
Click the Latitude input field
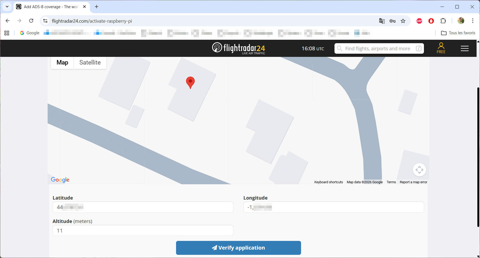tap(143, 207)
